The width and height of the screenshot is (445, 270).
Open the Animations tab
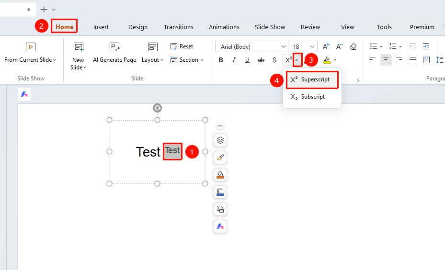click(224, 27)
